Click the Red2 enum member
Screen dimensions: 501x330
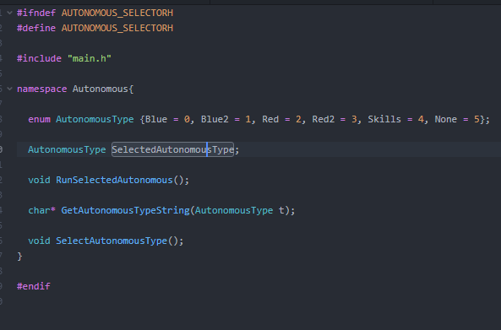[x=324, y=119]
